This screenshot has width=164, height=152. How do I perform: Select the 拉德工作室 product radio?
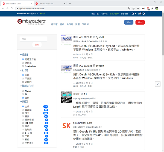(23, 59)
